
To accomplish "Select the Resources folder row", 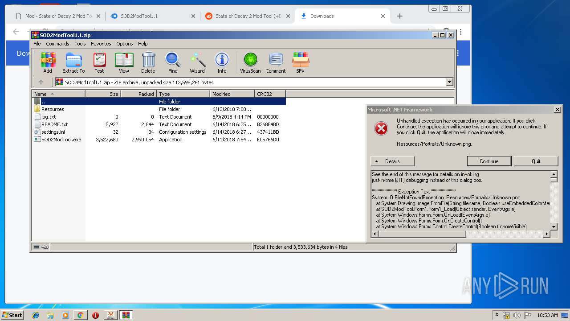I will 159,109.
